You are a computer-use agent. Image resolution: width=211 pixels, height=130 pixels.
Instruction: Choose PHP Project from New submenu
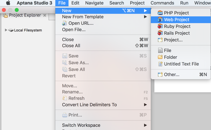[x=181, y=13]
